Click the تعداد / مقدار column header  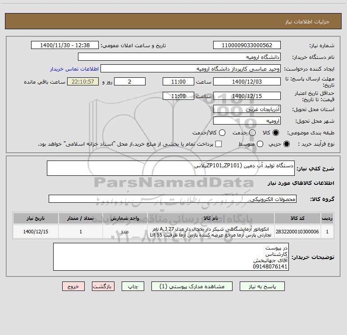click(x=81, y=219)
